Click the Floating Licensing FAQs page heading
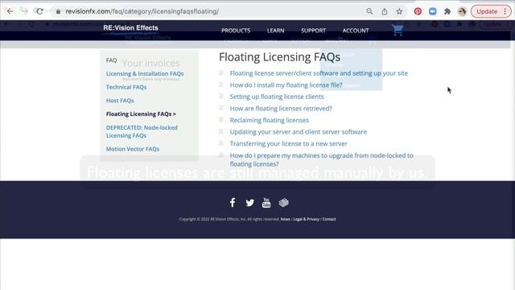This screenshot has height=290, width=515. [279, 57]
